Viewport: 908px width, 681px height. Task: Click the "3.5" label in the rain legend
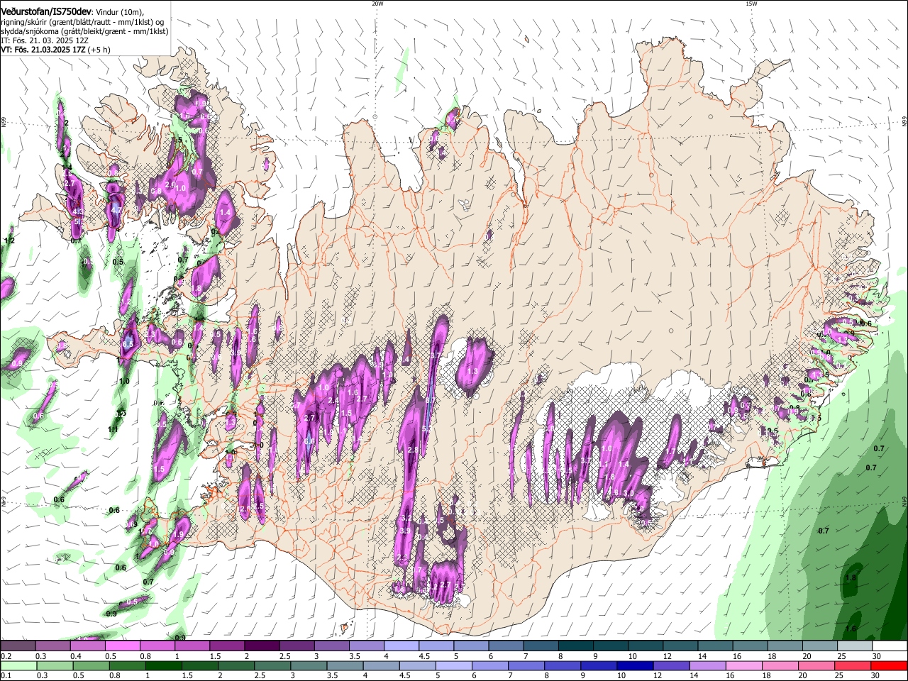pyautogui.click(x=332, y=675)
